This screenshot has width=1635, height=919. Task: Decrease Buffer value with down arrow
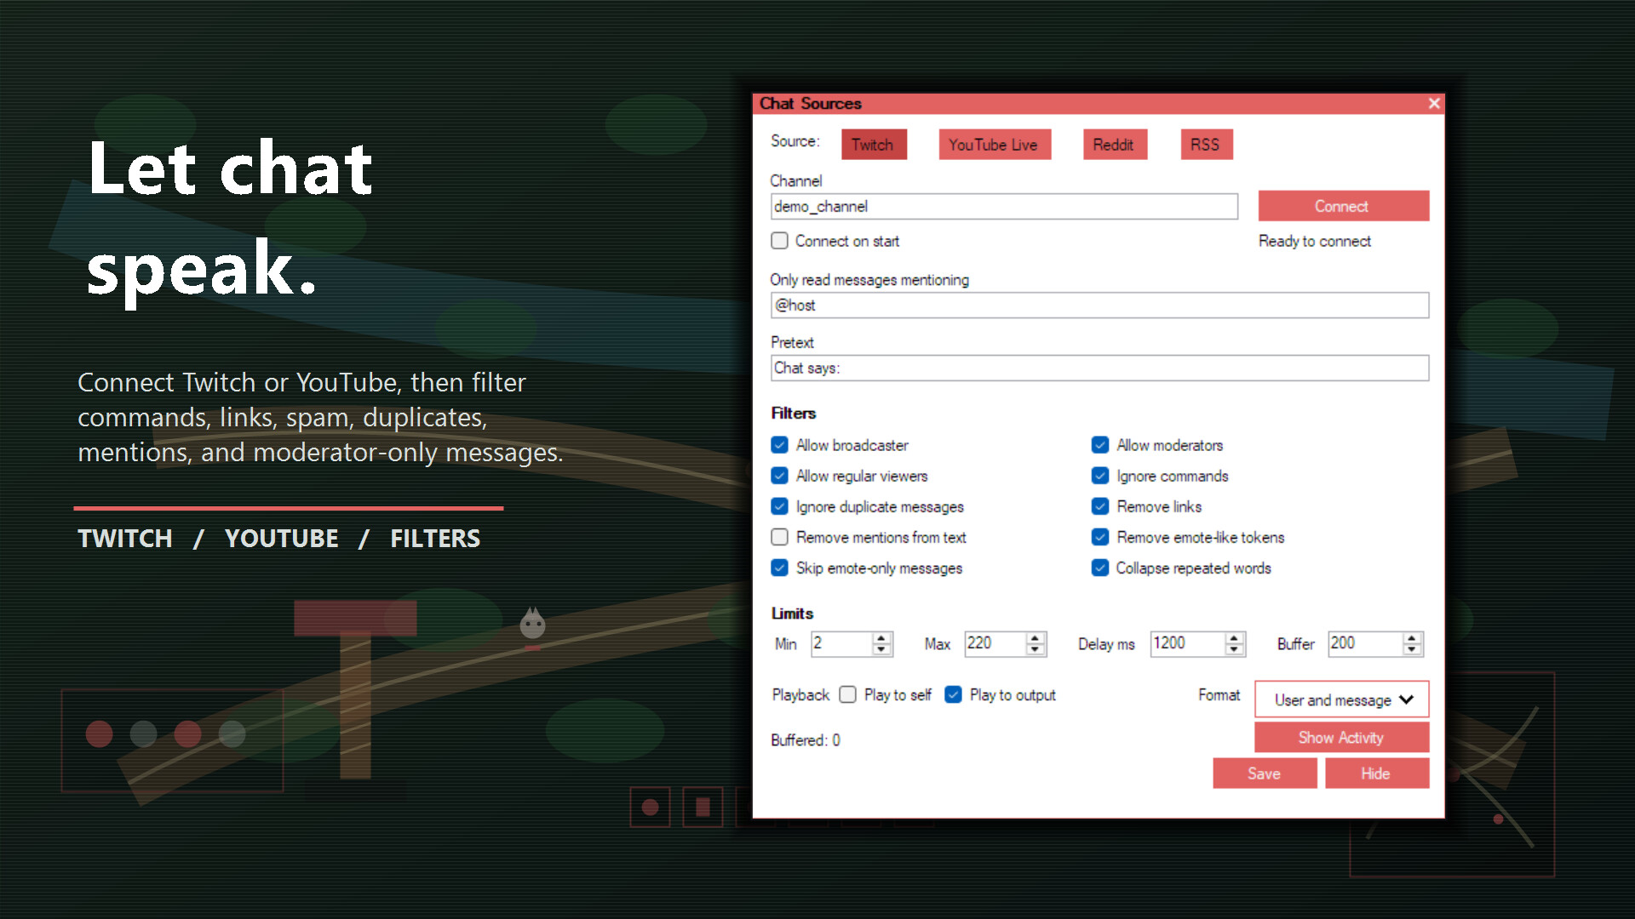point(1412,650)
